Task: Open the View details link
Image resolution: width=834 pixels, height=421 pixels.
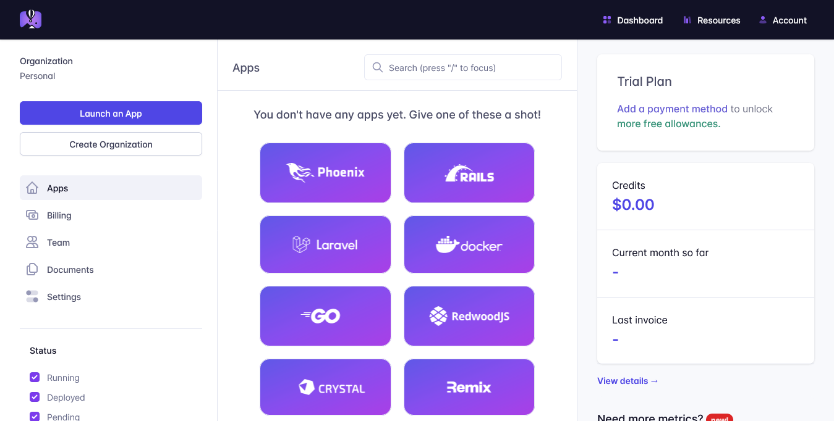Action: click(628, 381)
